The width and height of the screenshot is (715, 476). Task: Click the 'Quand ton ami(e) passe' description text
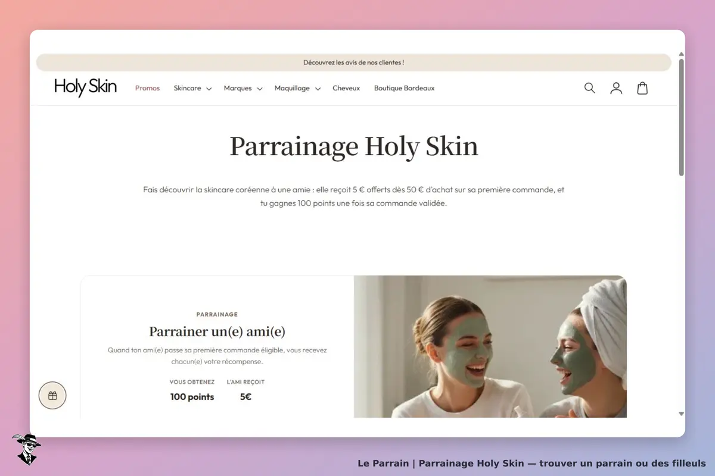tap(217, 356)
